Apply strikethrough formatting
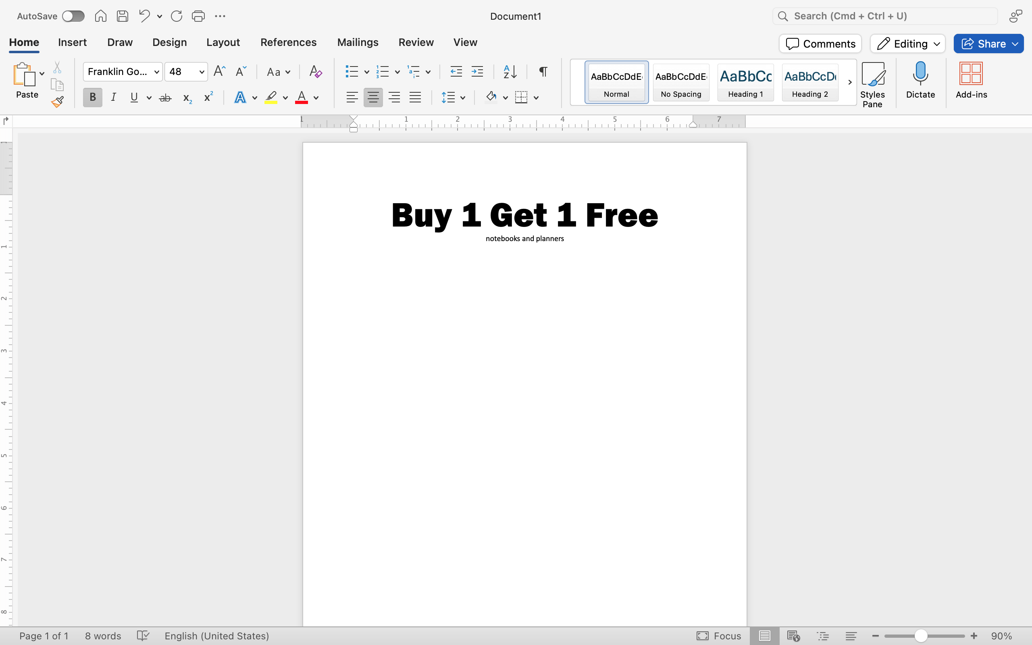The width and height of the screenshot is (1032, 645). pyautogui.click(x=165, y=98)
